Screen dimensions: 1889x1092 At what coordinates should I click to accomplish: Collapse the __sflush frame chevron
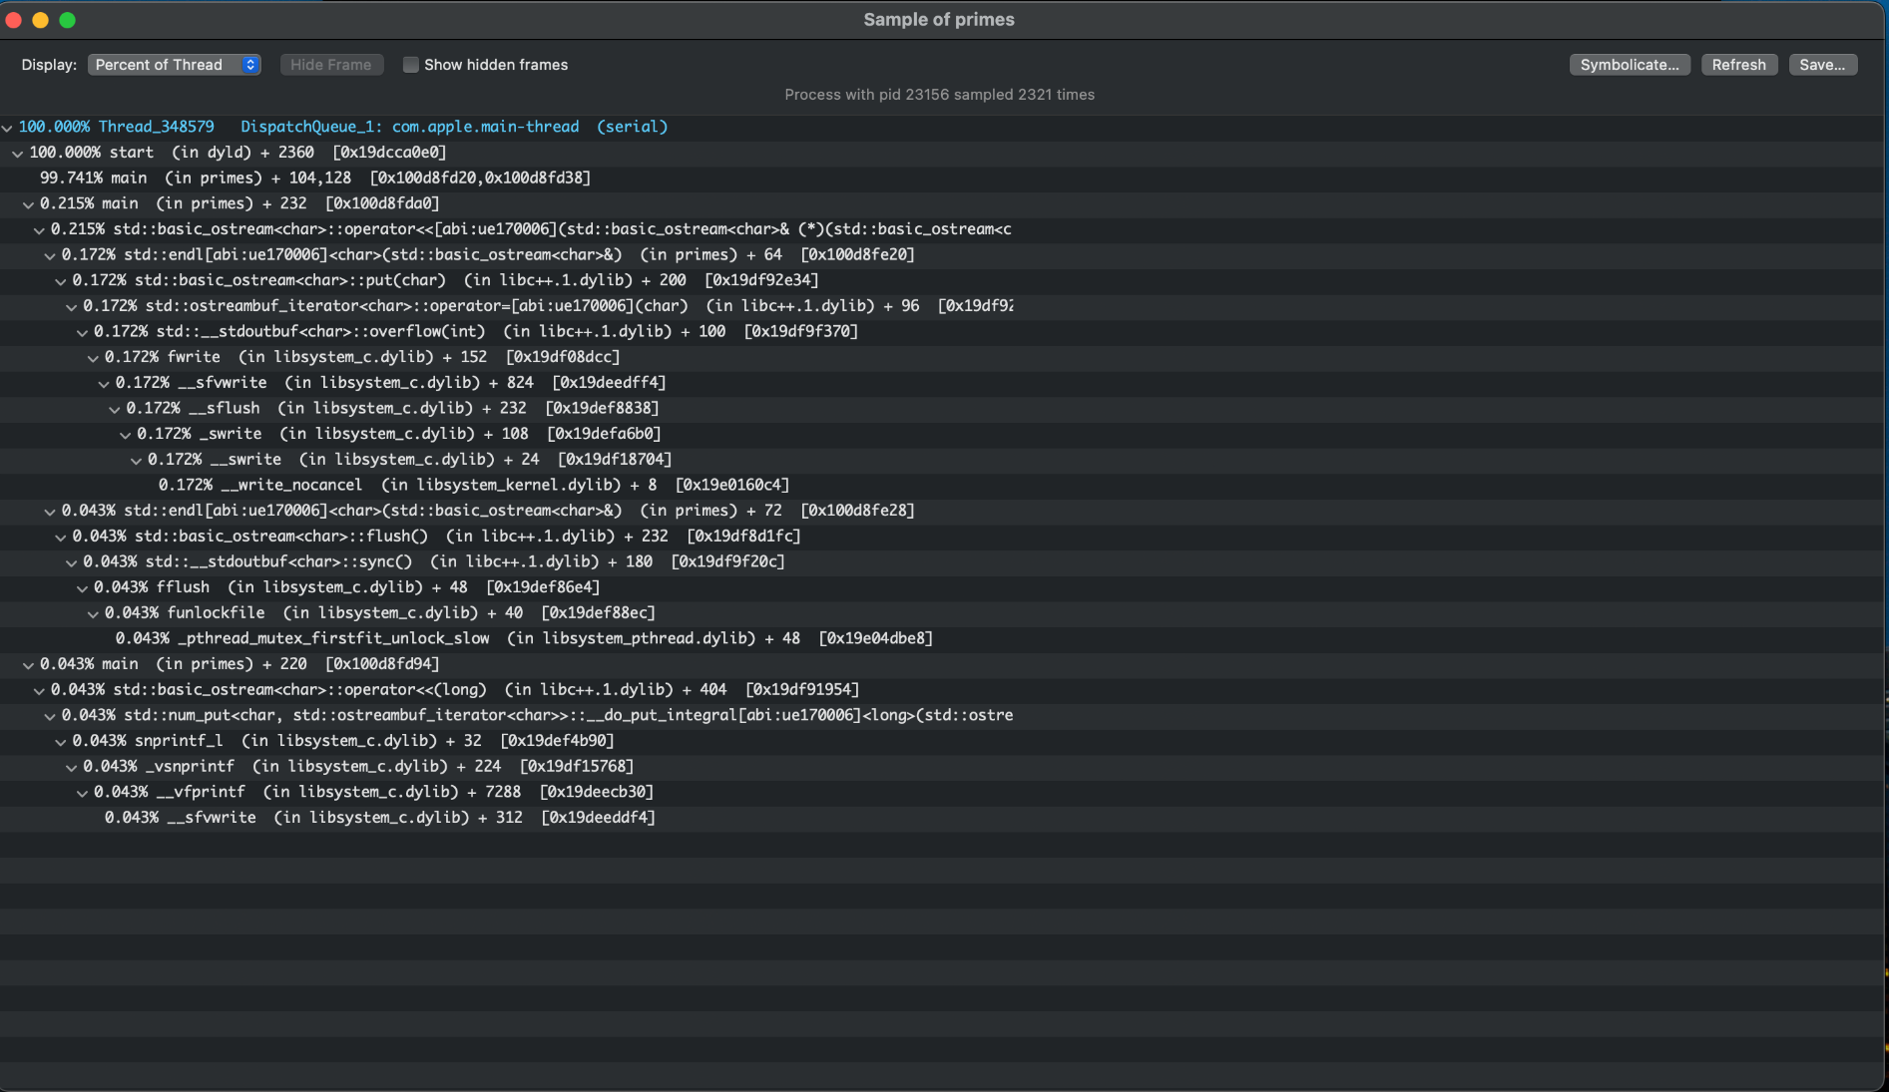pyautogui.click(x=115, y=409)
